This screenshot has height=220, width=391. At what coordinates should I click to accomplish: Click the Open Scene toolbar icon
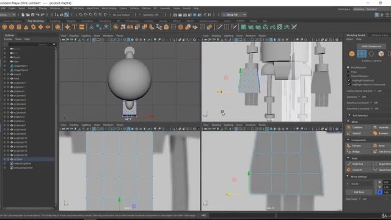[27, 15]
